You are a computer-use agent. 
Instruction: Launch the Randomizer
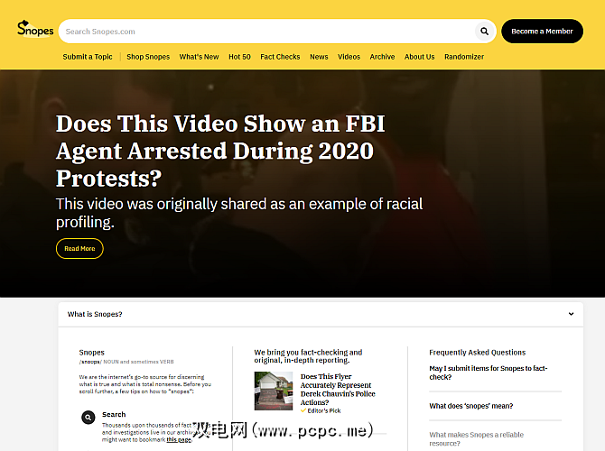point(464,57)
